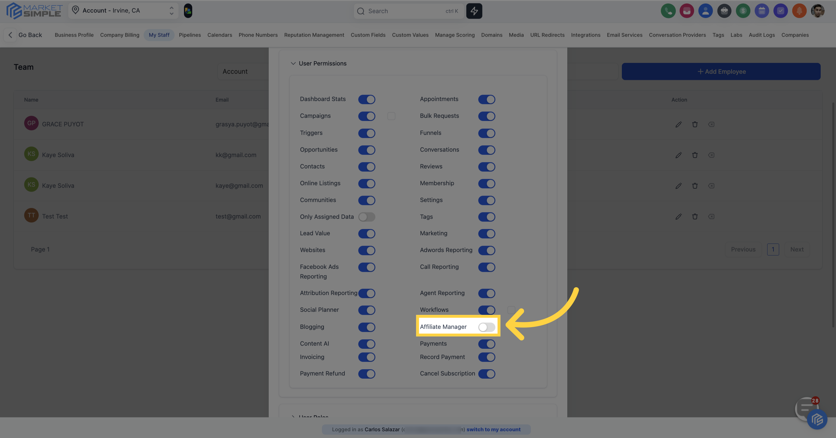Enable the Affiliate Manager toggle
Viewport: 836px width, 438px height.
(x=486, y=327)
